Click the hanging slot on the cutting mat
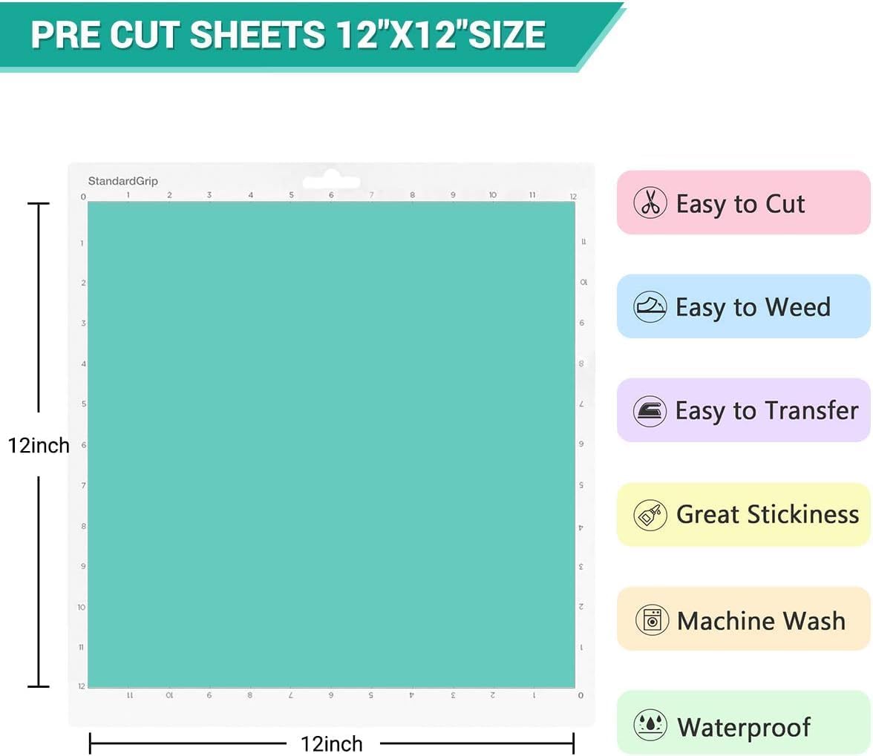Image resolution: width=873 pixels, height=756 pixels. (330, 181)
